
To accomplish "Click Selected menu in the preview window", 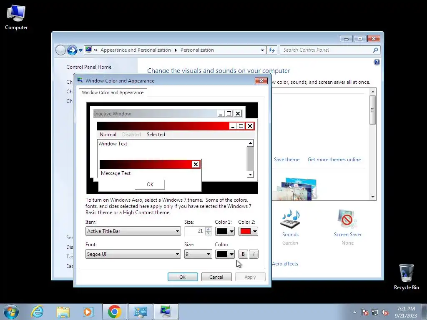I will pyautogui.click(x=156, y=135).
